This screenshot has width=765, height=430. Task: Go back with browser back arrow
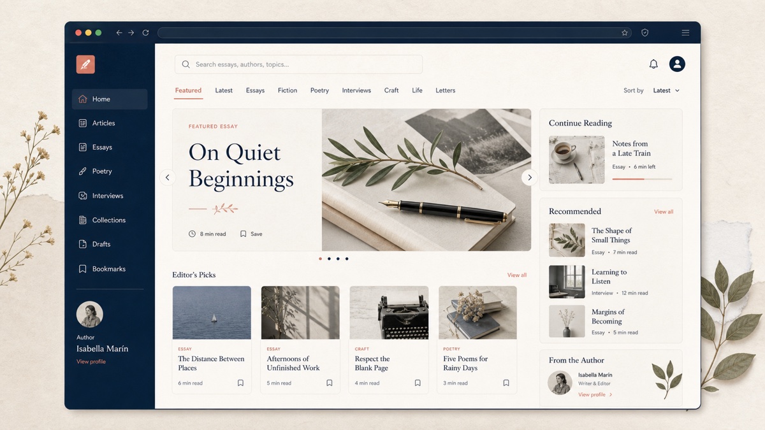pyautogui.click(x=119, y=32)
